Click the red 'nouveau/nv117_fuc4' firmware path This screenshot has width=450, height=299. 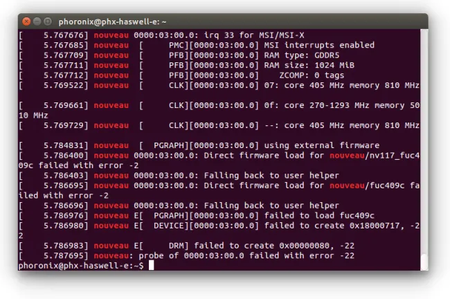[x=375, y=156]
